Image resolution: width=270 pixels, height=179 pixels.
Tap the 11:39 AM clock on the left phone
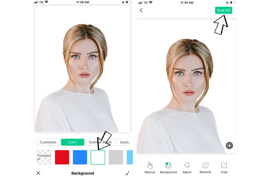(x=83, y=2)
